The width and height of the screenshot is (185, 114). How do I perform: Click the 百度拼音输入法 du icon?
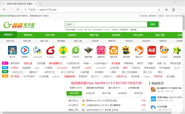tap(153, 99)
